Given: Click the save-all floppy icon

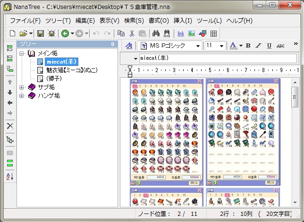Looking at the screenshot, I should 51,33.
